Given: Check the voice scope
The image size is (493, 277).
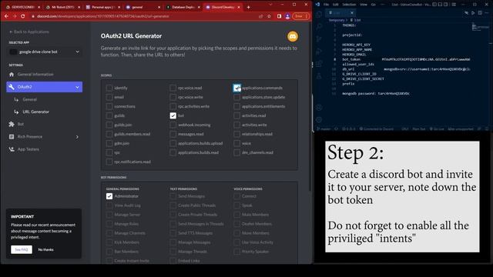Looking at the screenshot, I should click(236, 143).
